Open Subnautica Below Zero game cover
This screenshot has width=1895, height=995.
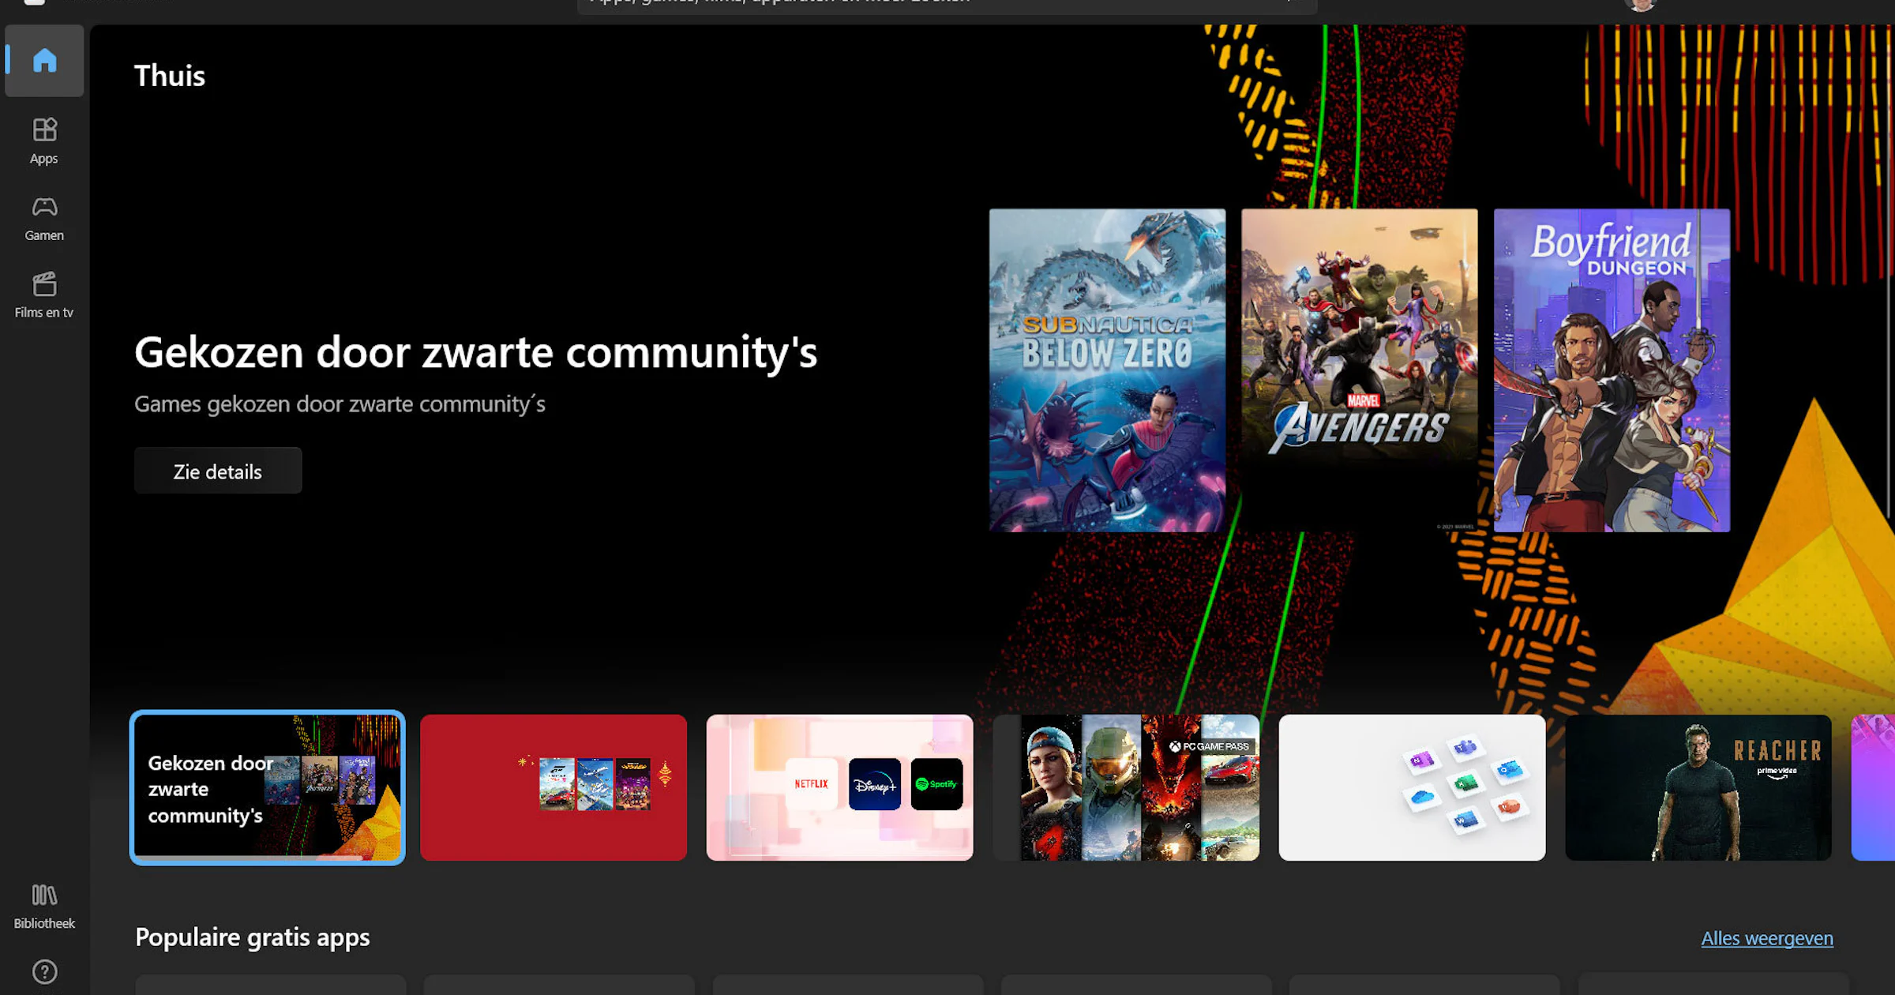pyautogui.click(x=1107, y=370)
